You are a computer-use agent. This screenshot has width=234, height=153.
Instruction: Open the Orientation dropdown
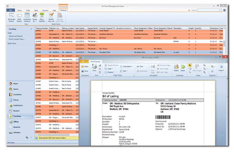pyautogui.click(x=127, y=66)
